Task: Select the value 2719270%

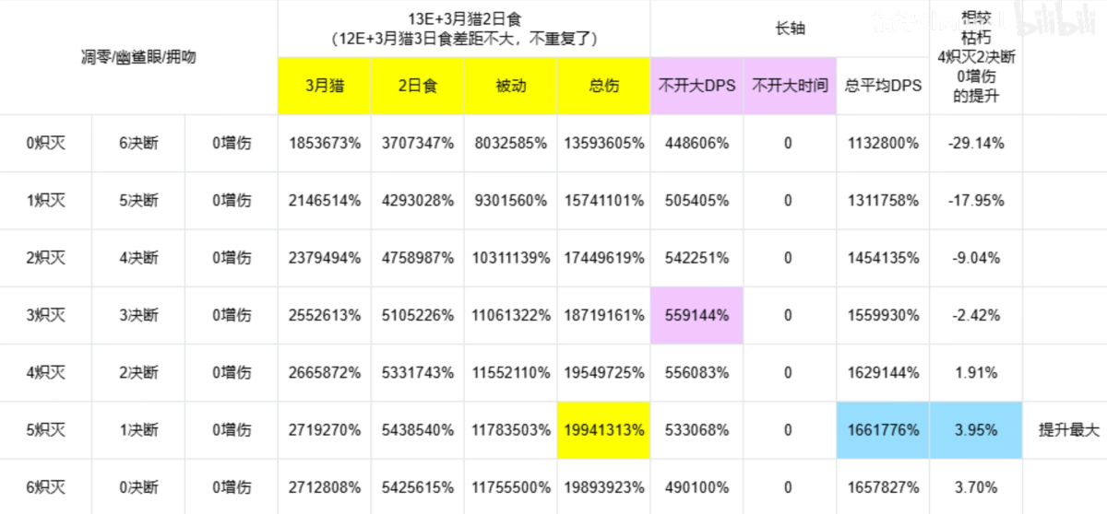Action: 325,429
